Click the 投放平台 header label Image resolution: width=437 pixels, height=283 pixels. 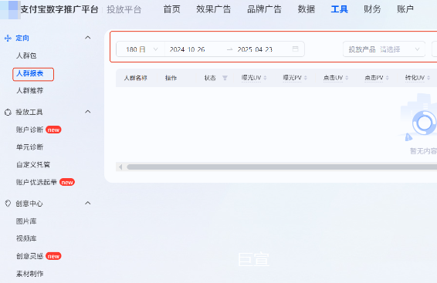(124, 10)
